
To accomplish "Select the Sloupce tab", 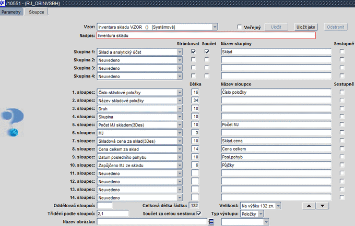I will (x=37, y=11).
